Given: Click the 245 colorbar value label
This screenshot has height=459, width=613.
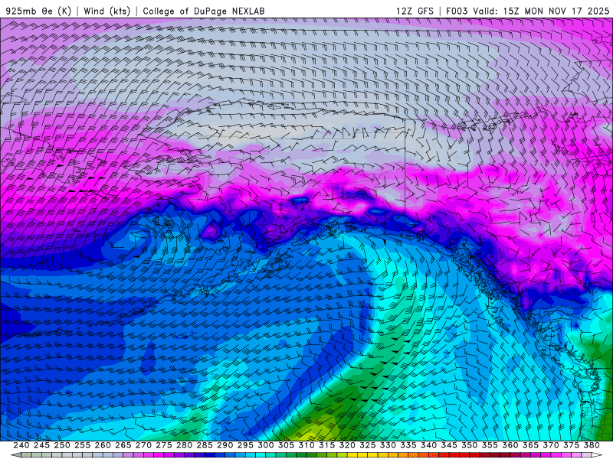Looking at the screenshot, I should pyautogui.click(x=41, y=445).
